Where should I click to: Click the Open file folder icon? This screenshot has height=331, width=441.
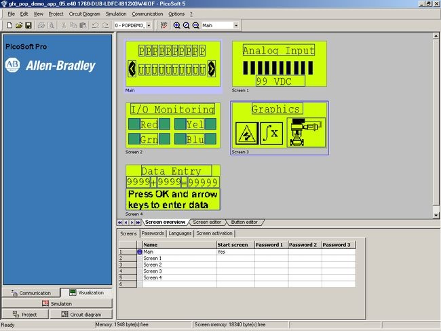click(x=19, y=25)
